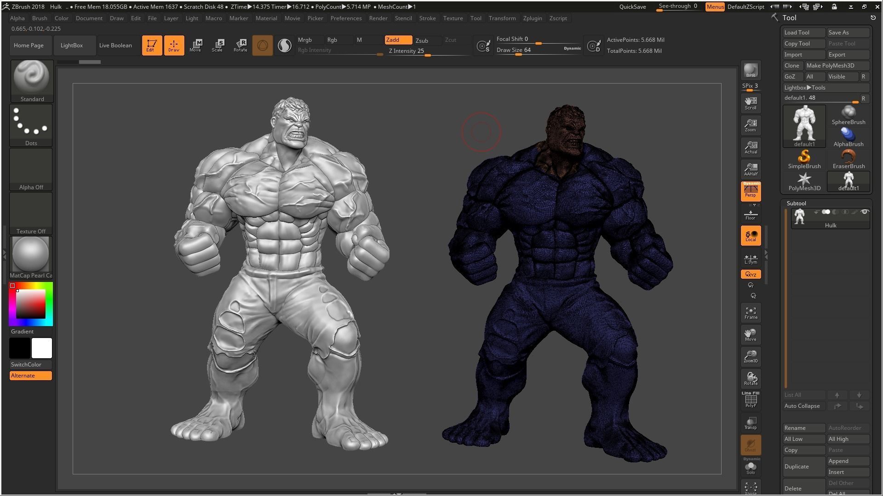Click the white secondary color swatch
Screen dimensions: 883x496
pyautogui.click(x=42, y=348)
